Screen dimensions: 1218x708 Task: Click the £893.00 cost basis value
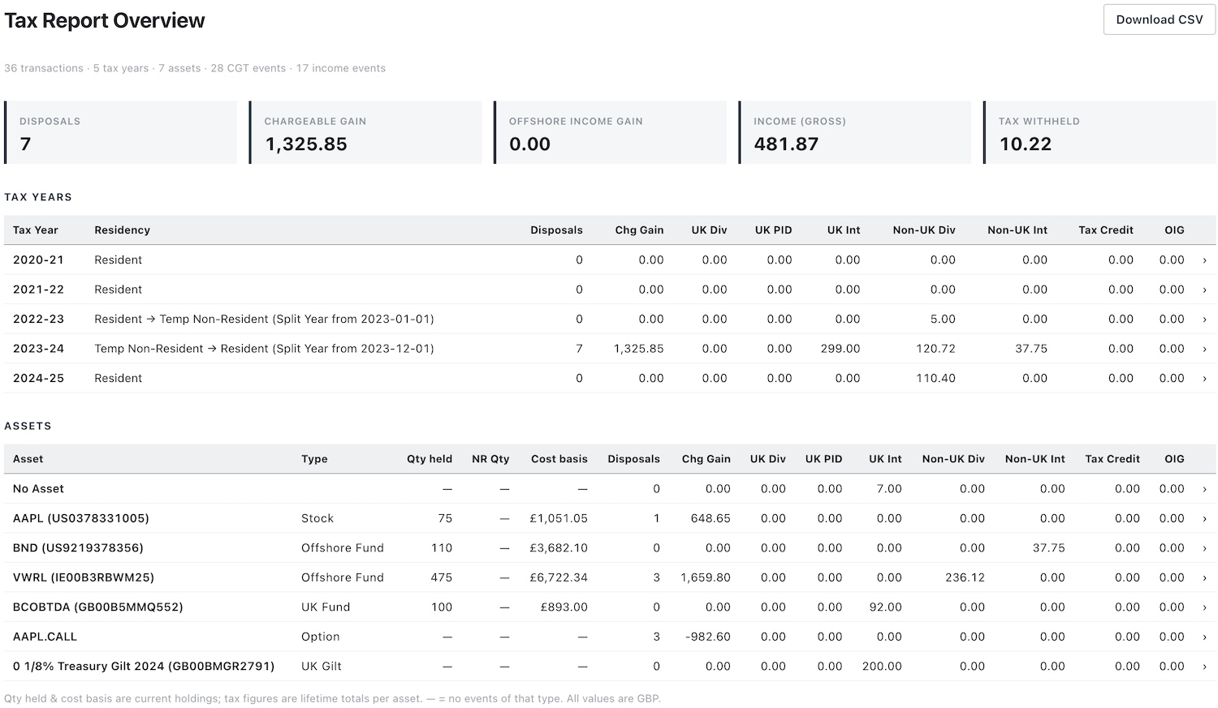coord(564,607)
